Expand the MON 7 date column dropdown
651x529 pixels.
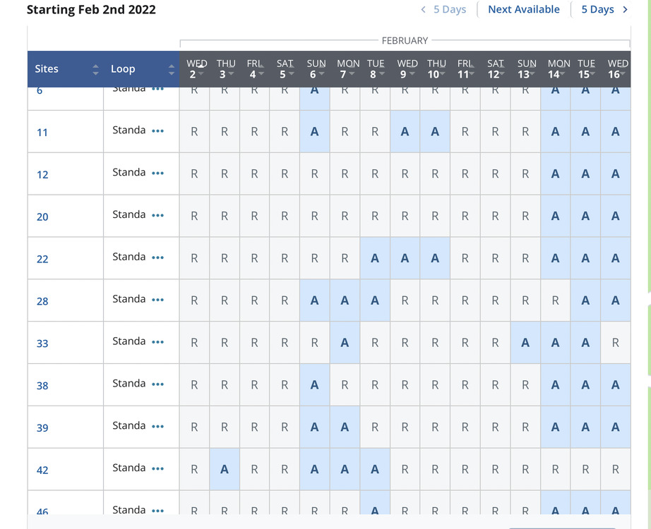(x=352, y=74)
